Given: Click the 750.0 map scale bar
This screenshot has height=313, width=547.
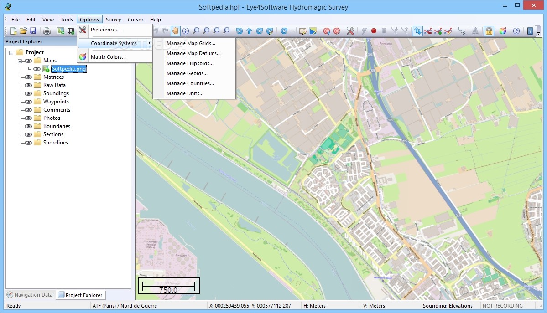Looking at the screenshot, I should (168, 286).
